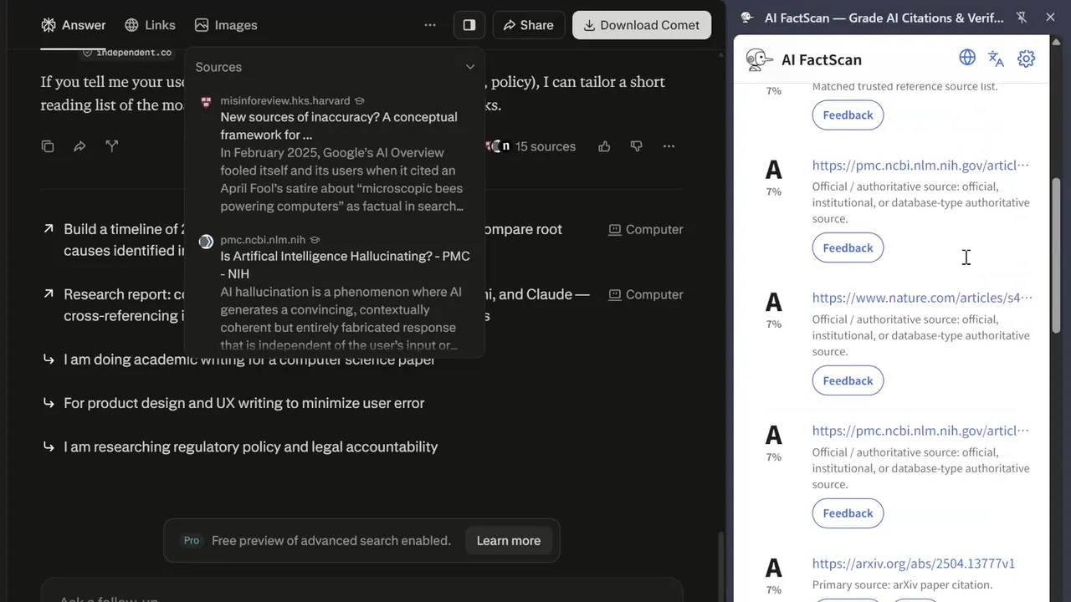This screenshot has width=1071, height=602.
Task: Open more options dots beside thumbs down
Action: tap(669, 146)
